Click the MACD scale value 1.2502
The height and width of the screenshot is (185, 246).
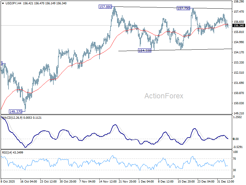(x=238, y=117)
